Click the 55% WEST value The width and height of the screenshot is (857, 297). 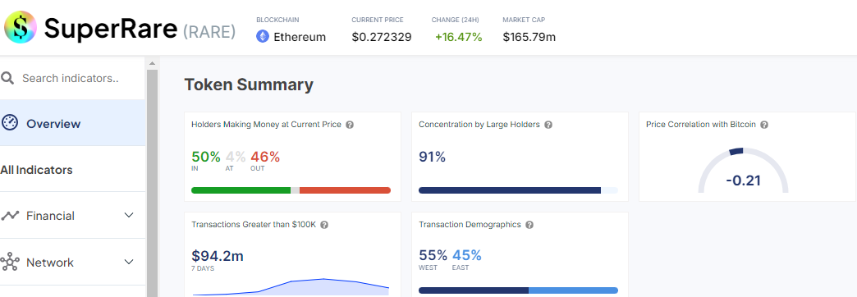tap(433, 255)
